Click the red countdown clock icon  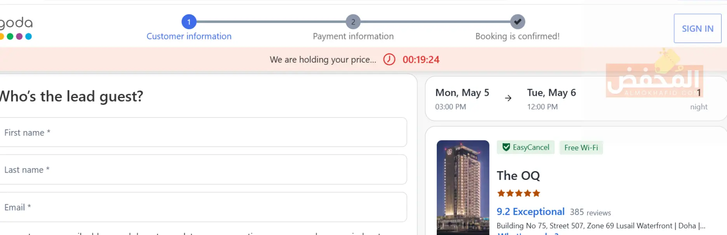click(x=389, y=59)
